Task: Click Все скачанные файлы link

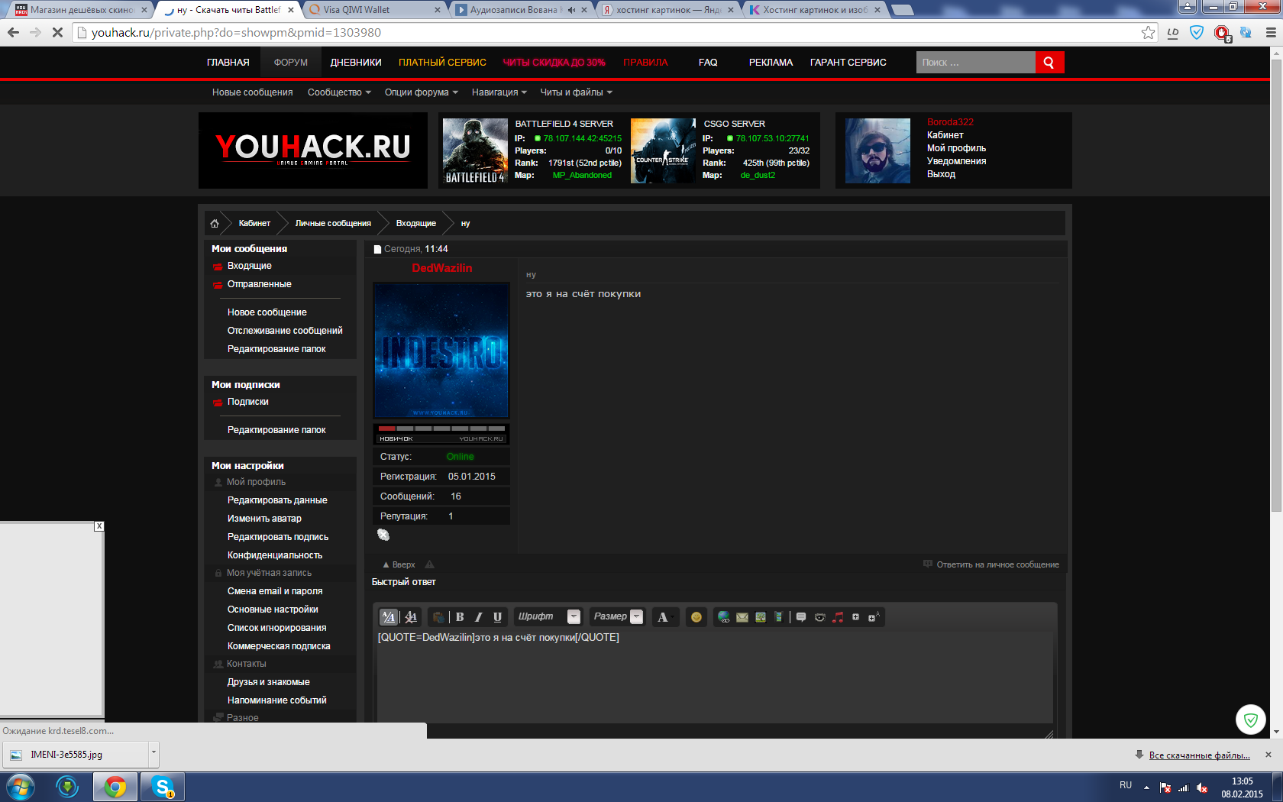Action: pyautogui.click(x=1199, y=755)
